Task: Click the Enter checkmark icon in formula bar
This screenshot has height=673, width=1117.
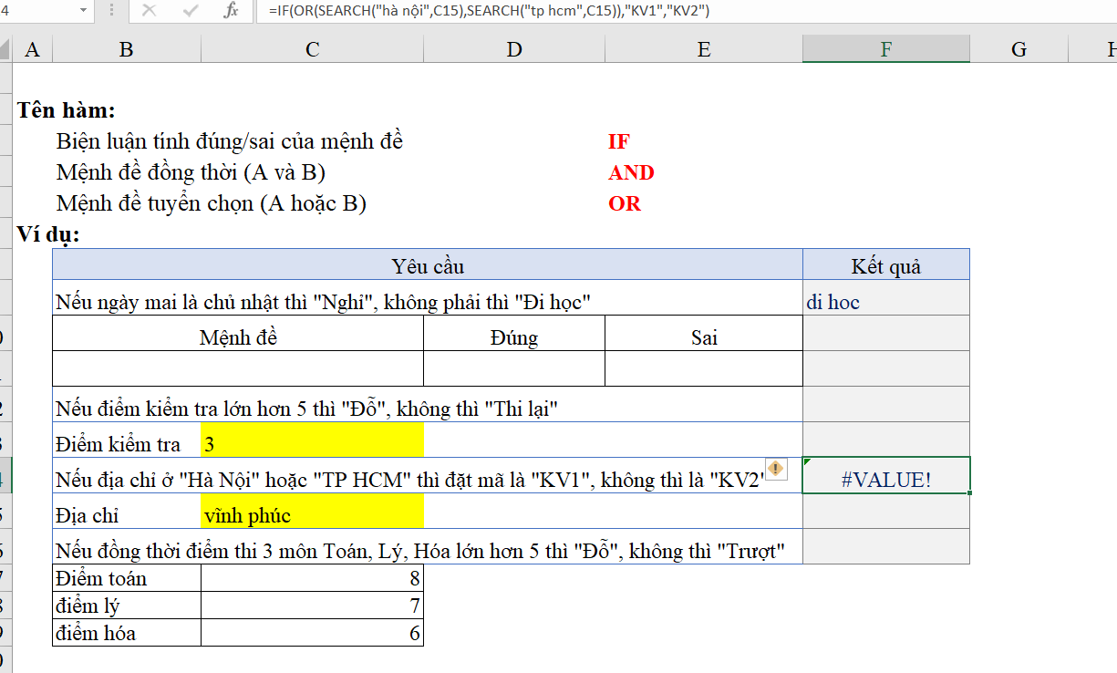Action: (x=191, y=11)
